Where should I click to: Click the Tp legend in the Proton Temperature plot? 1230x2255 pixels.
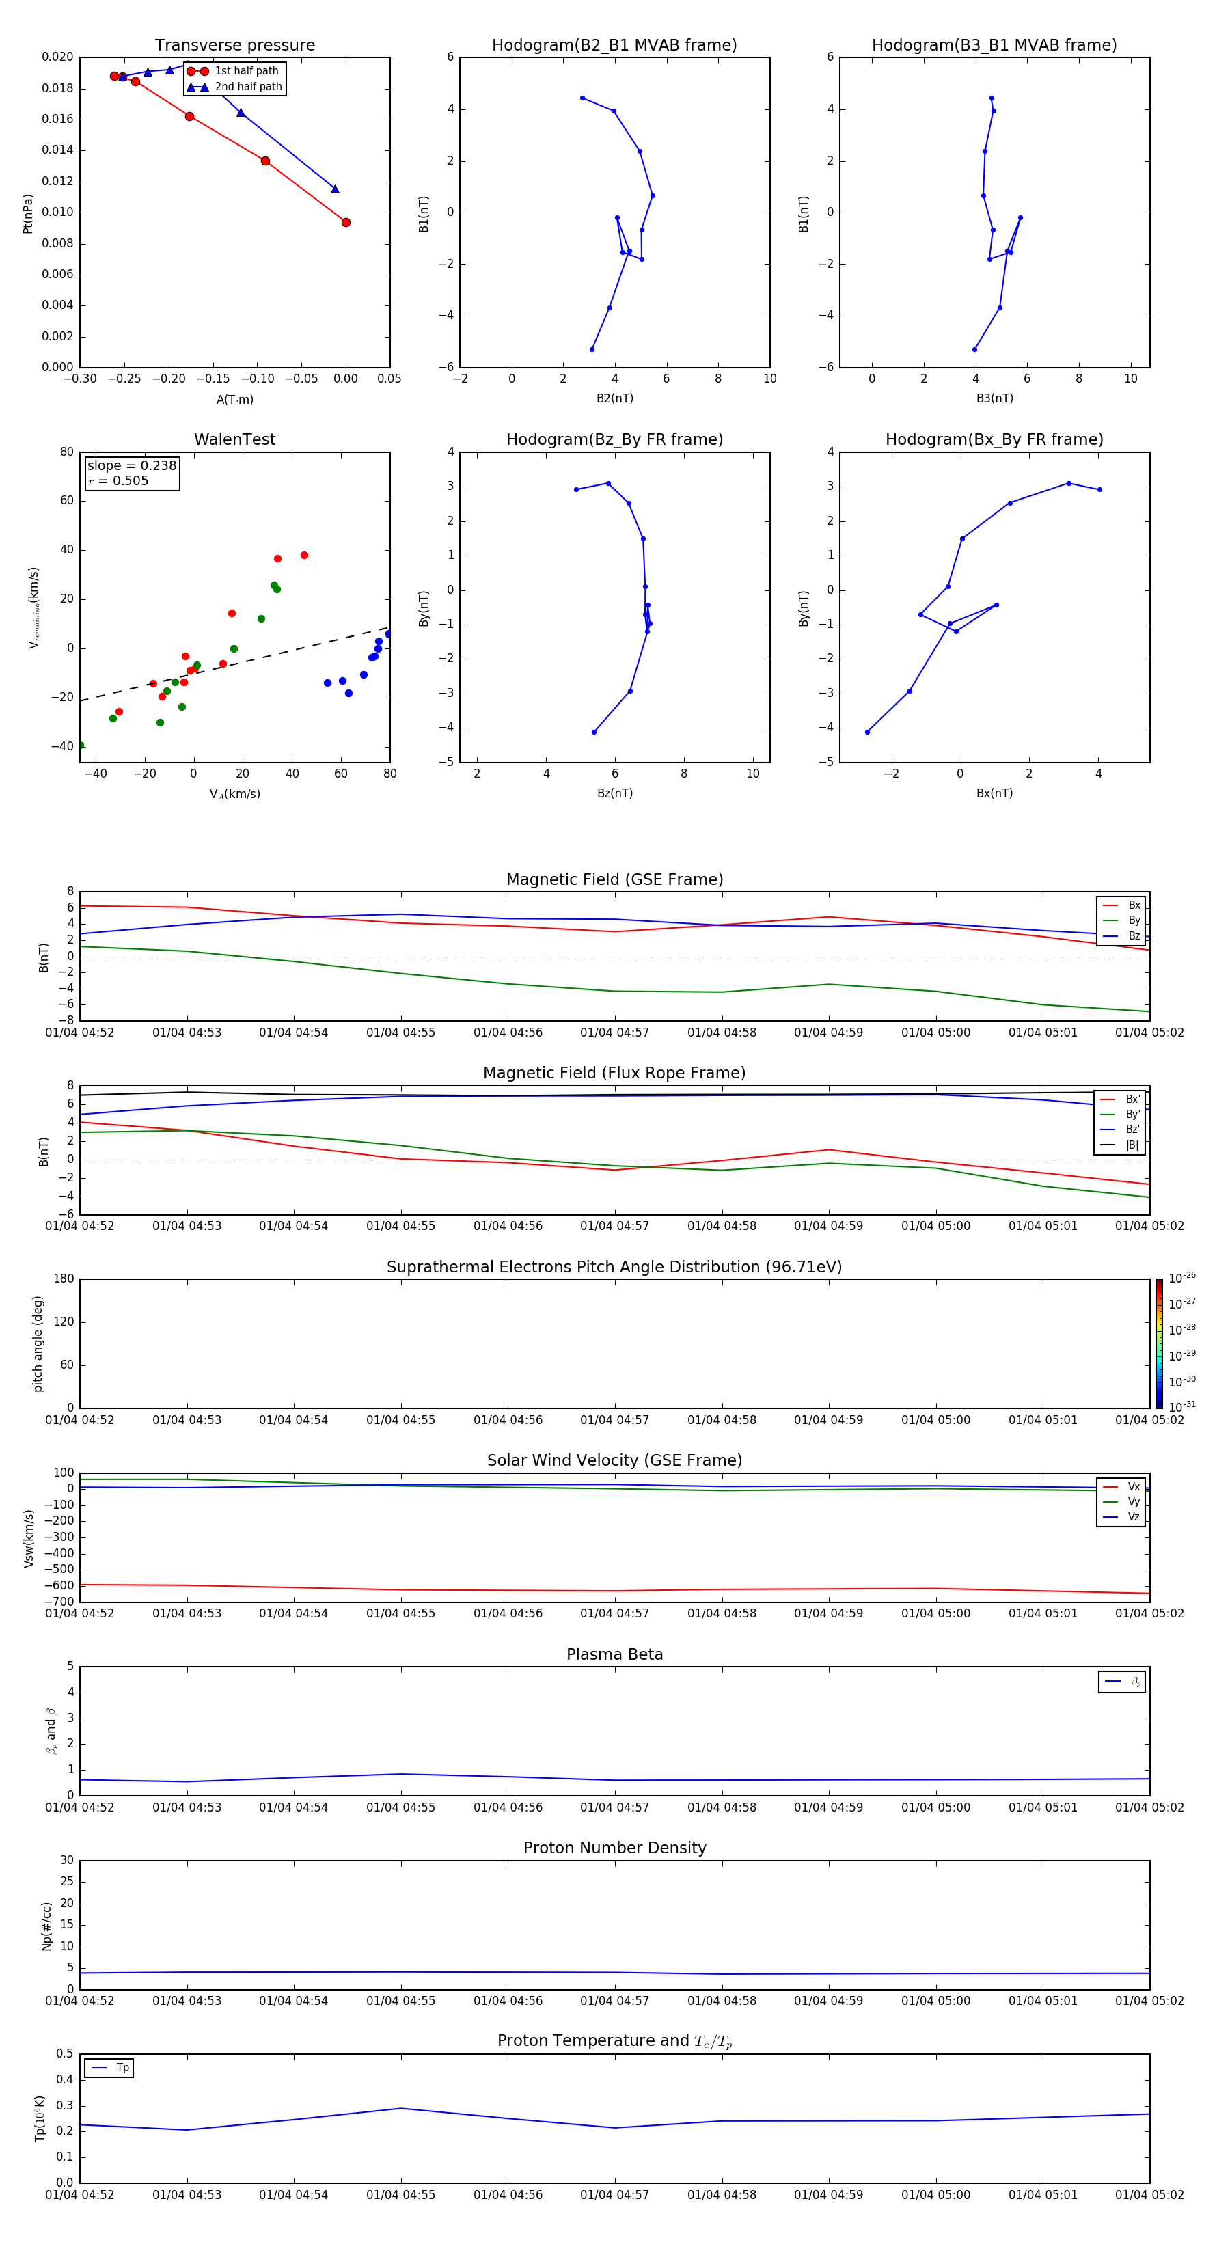pos(109,2068)
